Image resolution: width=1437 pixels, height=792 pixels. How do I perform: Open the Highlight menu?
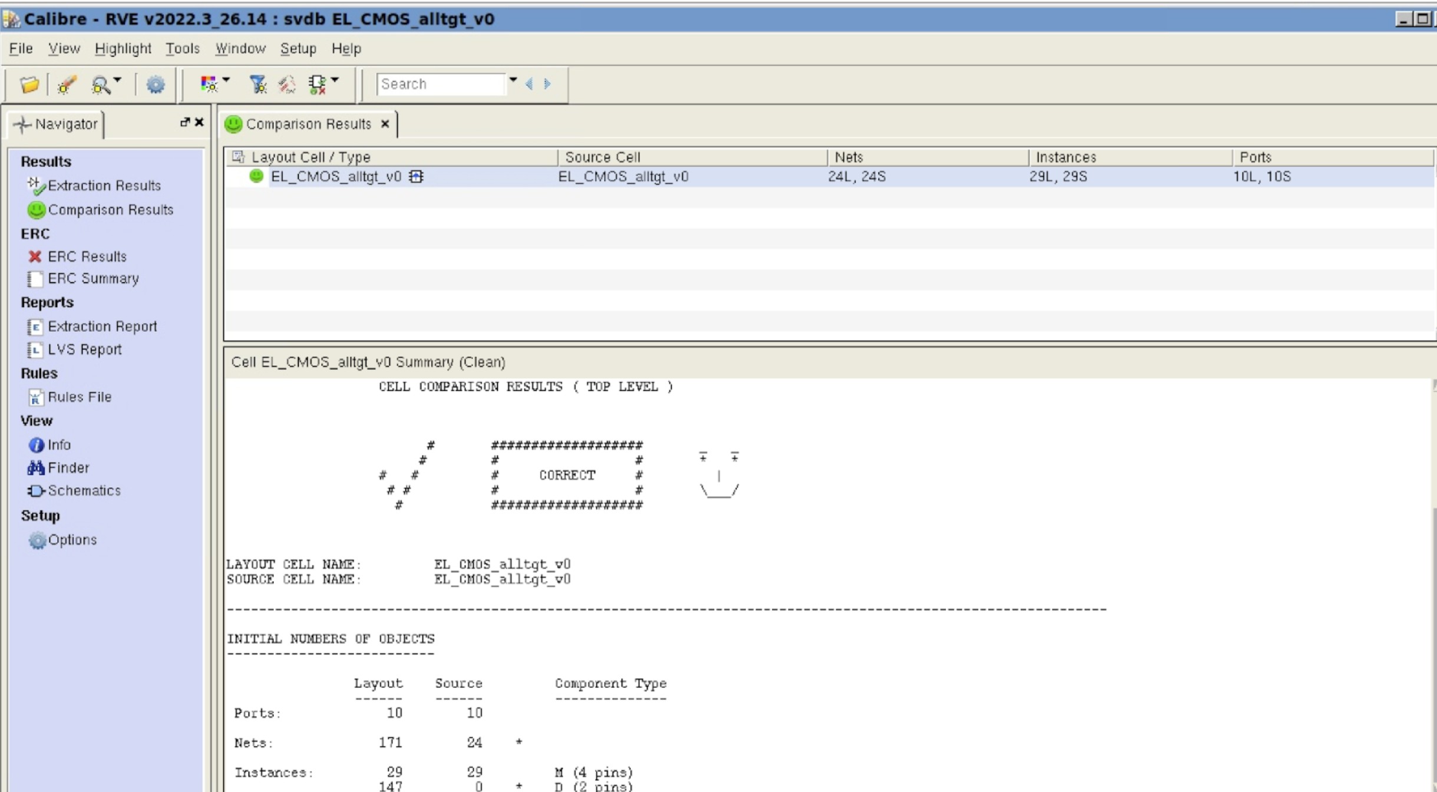pyautogui.click(x=123, y=49)
